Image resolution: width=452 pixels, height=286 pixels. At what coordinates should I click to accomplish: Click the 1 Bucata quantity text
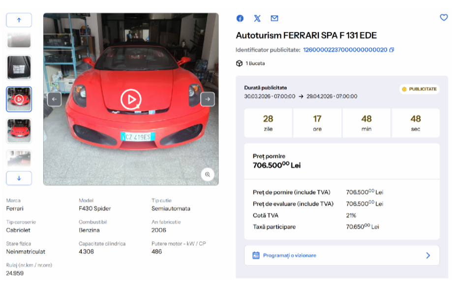pos(255,63)
